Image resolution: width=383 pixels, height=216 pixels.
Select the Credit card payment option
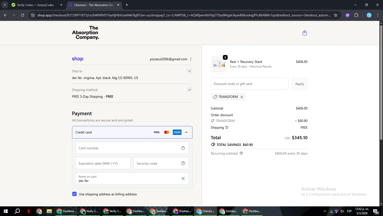(x=132, y=132)
